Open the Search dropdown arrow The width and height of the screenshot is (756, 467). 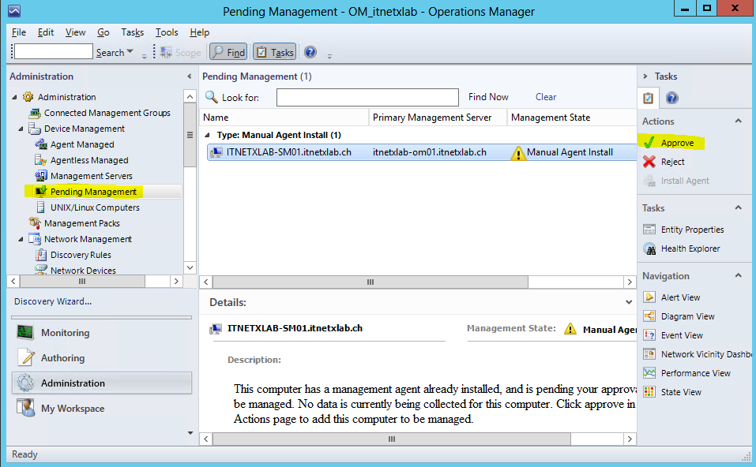pos(130,53)
